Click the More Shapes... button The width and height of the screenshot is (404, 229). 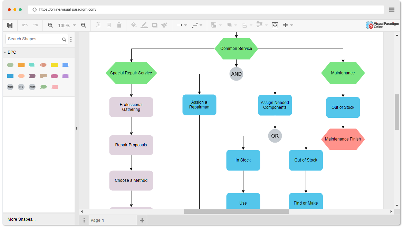click(22, 219)
